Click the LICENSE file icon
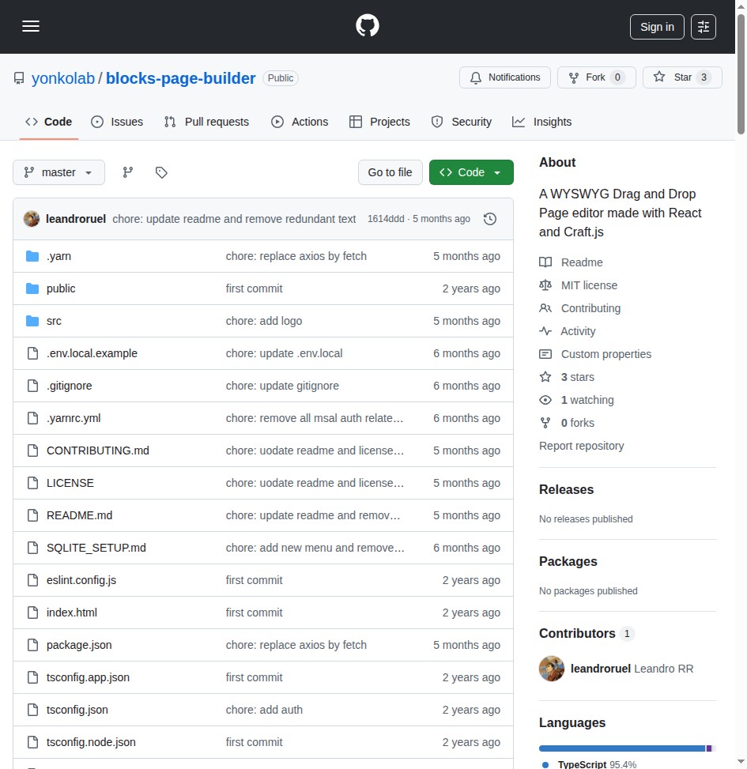 pos(33,483)
